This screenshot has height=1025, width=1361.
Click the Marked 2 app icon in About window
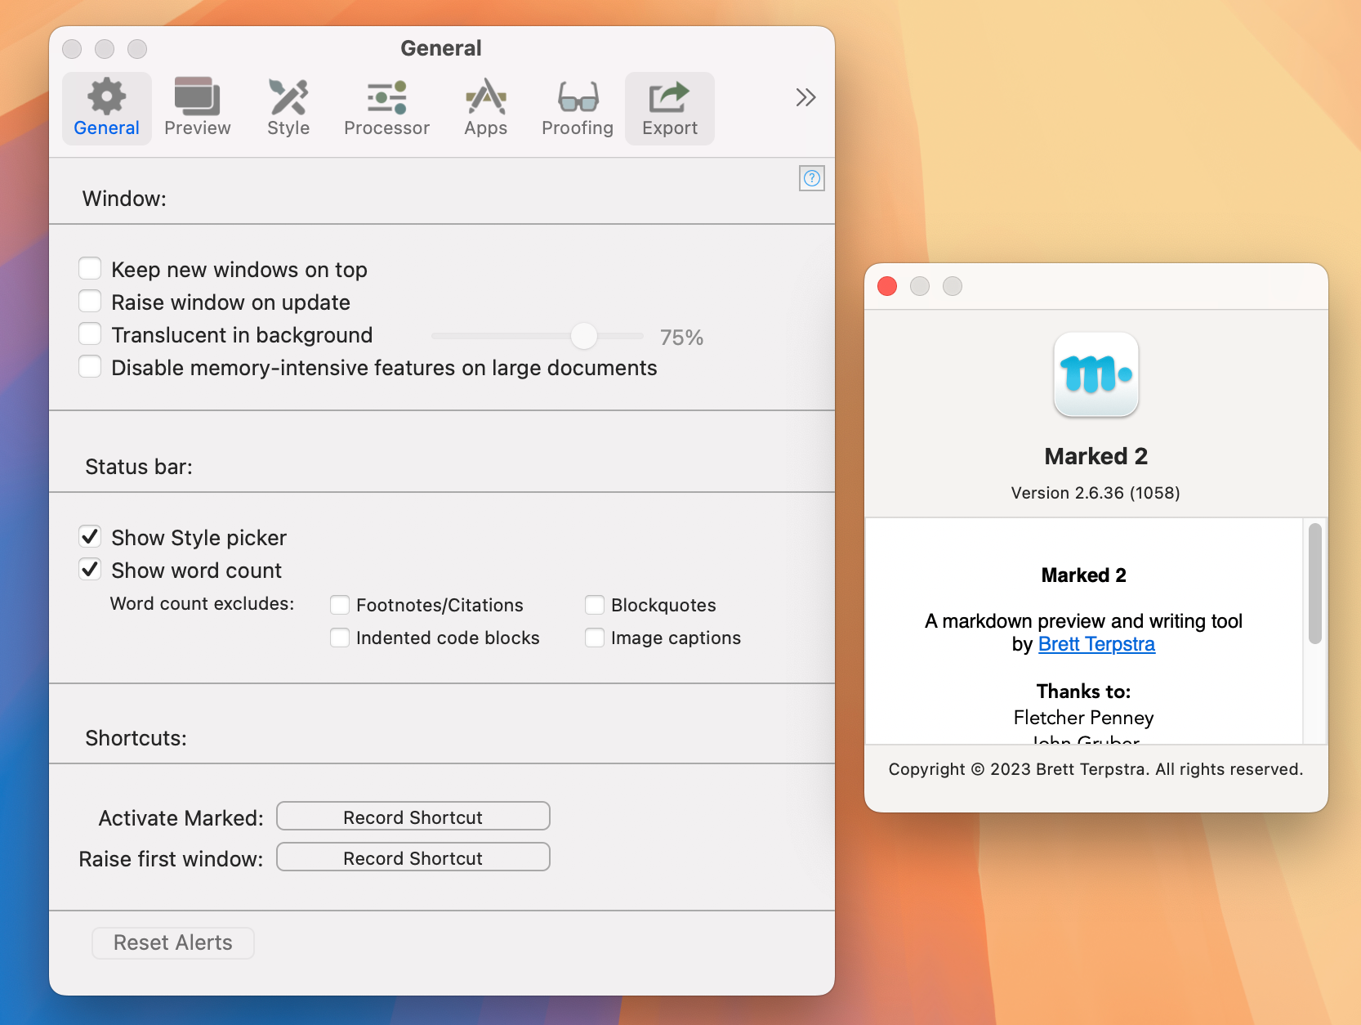click(1096, 375)
